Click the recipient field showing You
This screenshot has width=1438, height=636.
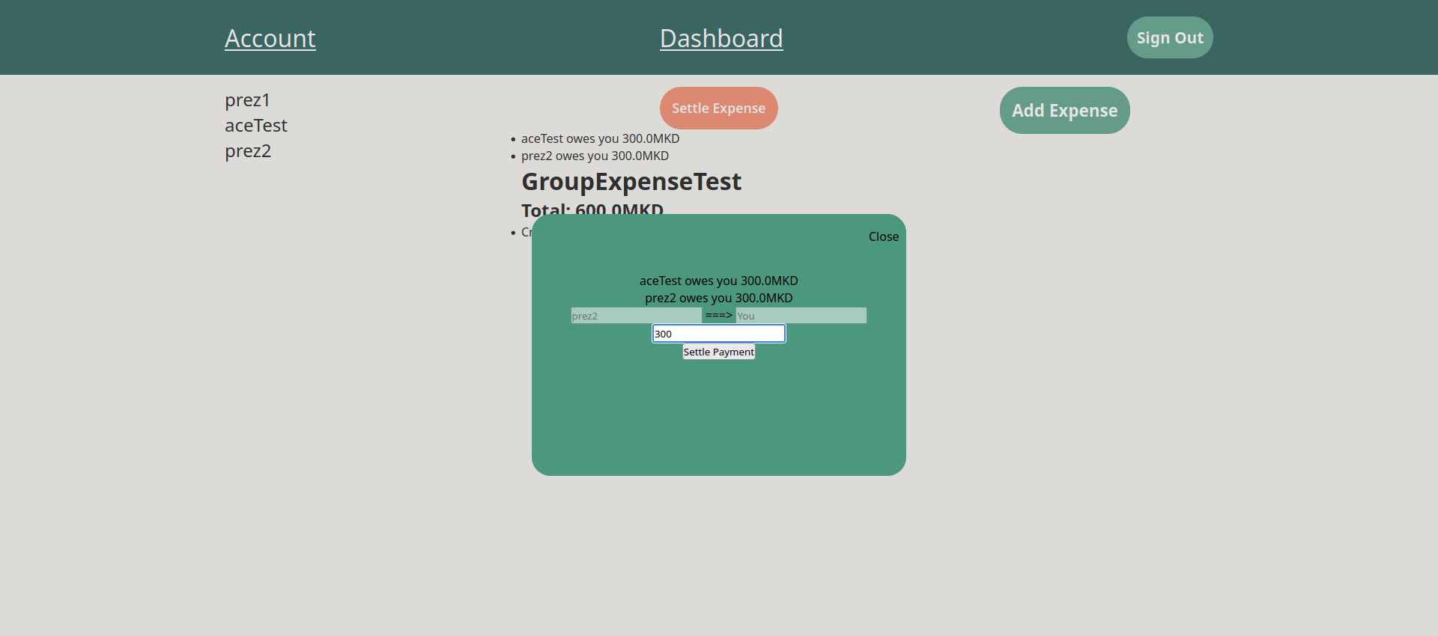(x=801, y=316)
